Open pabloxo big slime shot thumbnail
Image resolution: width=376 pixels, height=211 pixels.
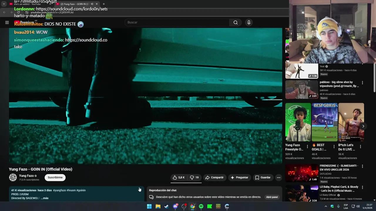click(x=301, y=89)
